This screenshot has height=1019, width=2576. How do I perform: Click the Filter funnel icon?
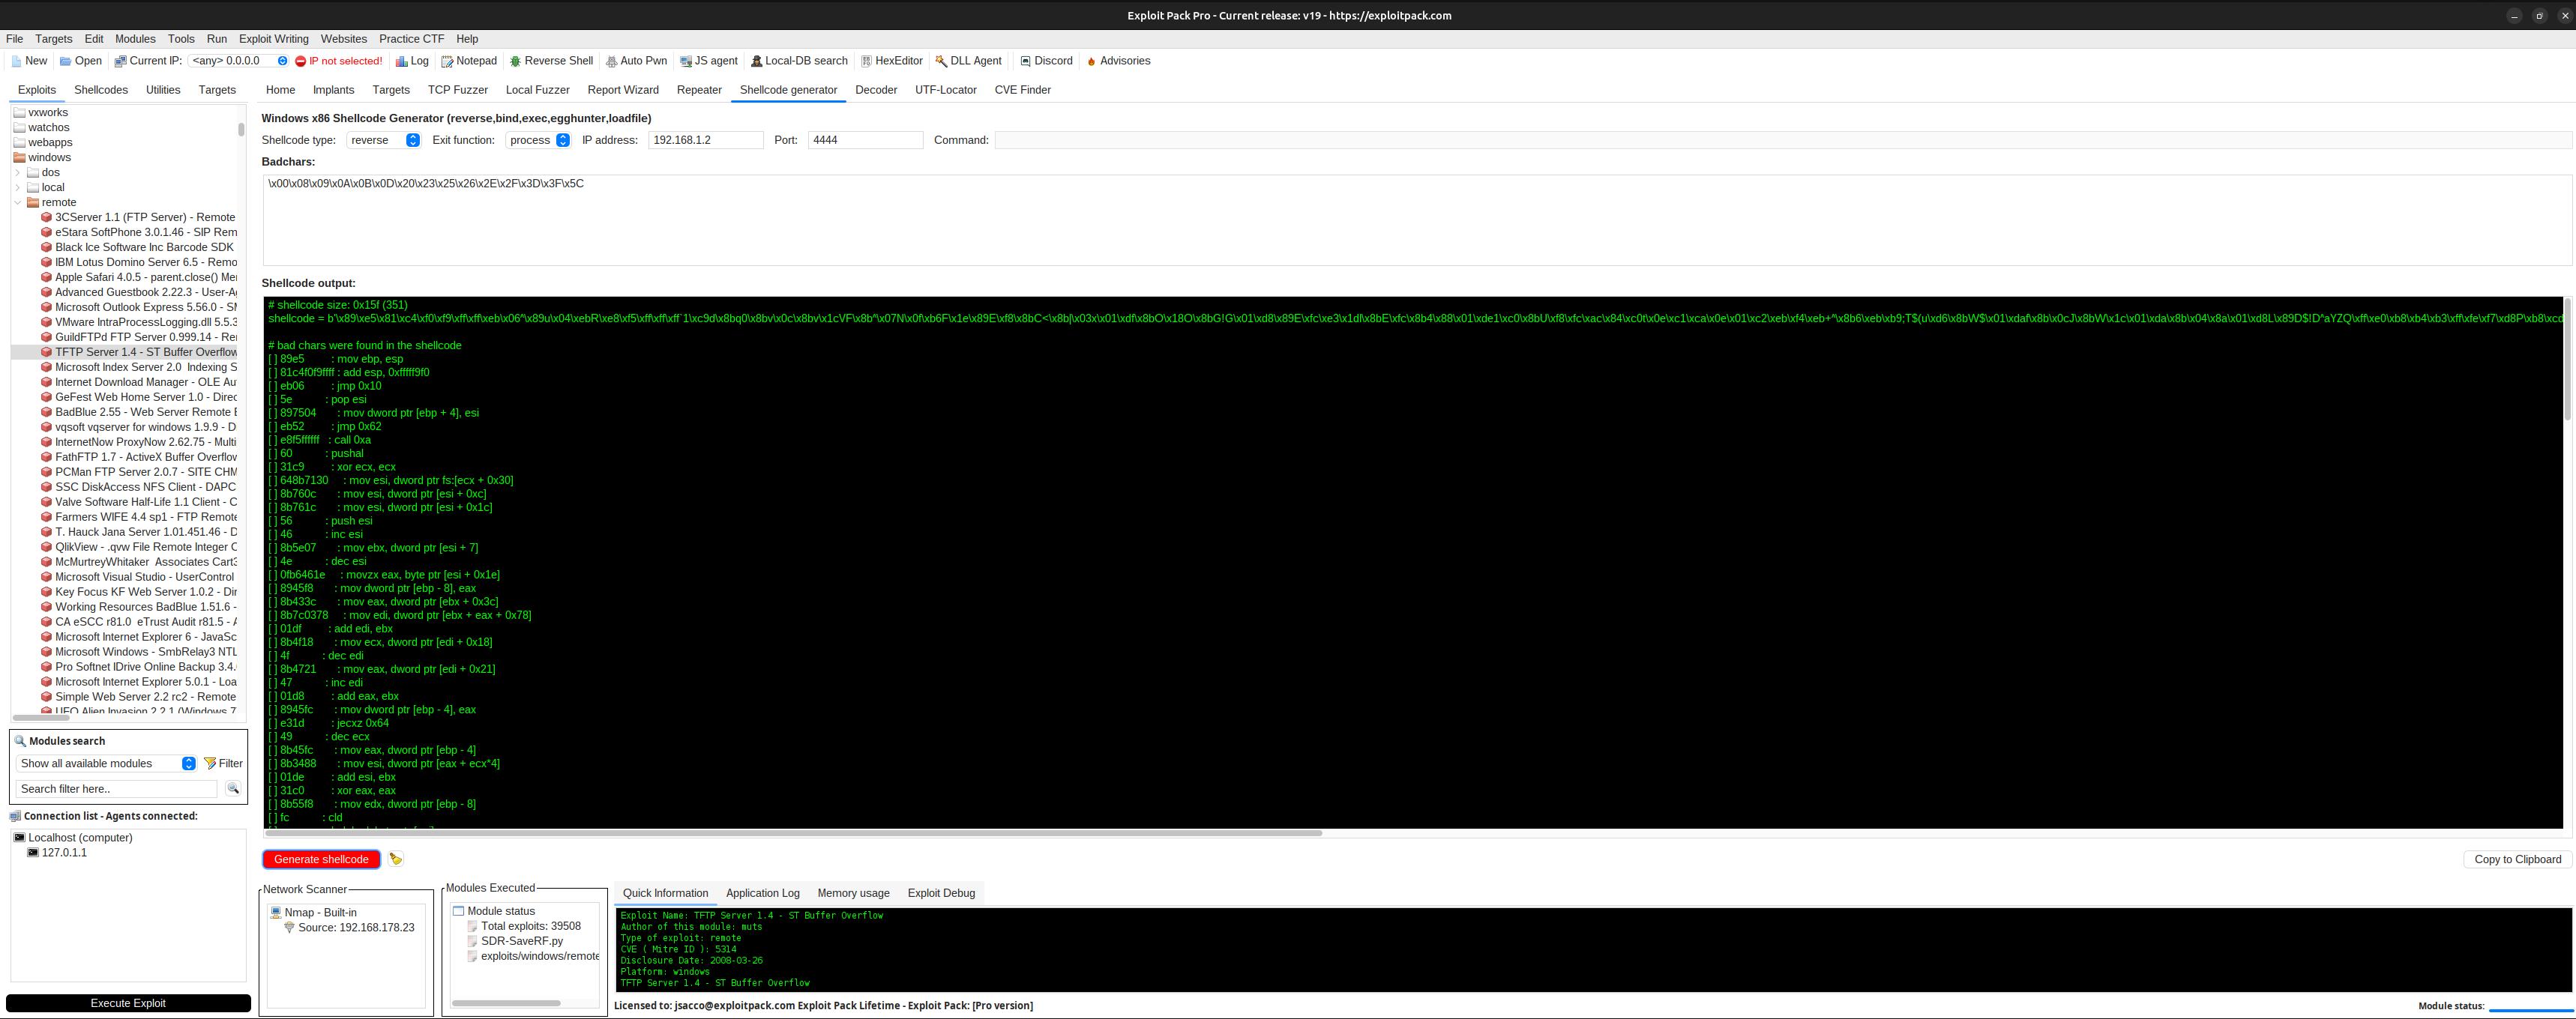pyautogui.click(x=210, y=764)
